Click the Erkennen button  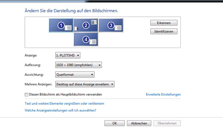tap(164, 23)
